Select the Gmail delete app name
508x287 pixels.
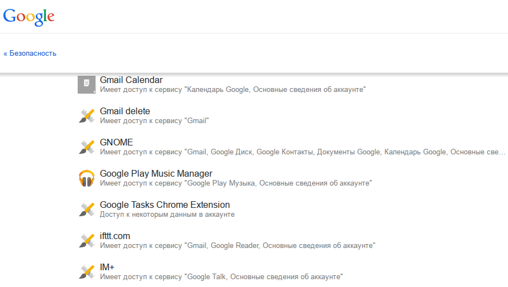click(x=125, y=111)
